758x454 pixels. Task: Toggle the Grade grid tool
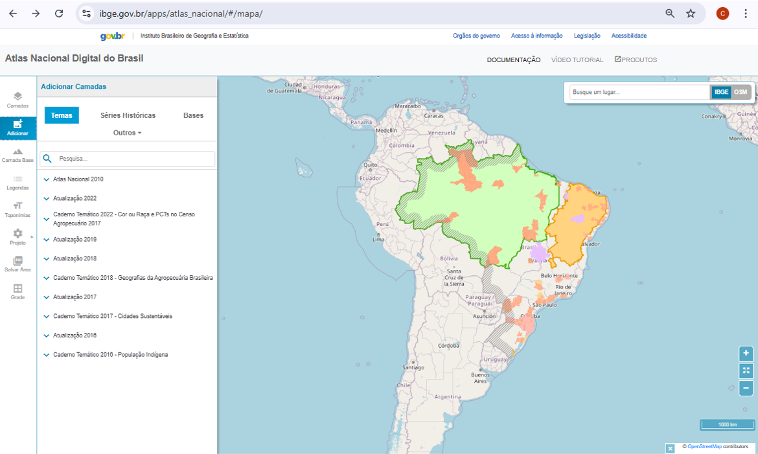pyautogui.click(x=17, y=291)
